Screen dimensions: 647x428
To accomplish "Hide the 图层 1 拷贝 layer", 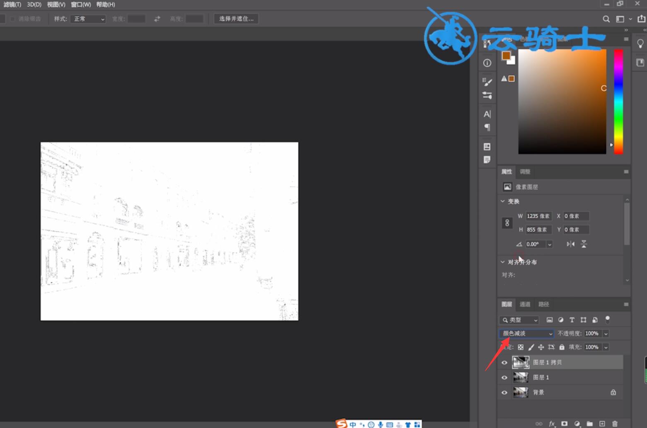I will 504,363.
